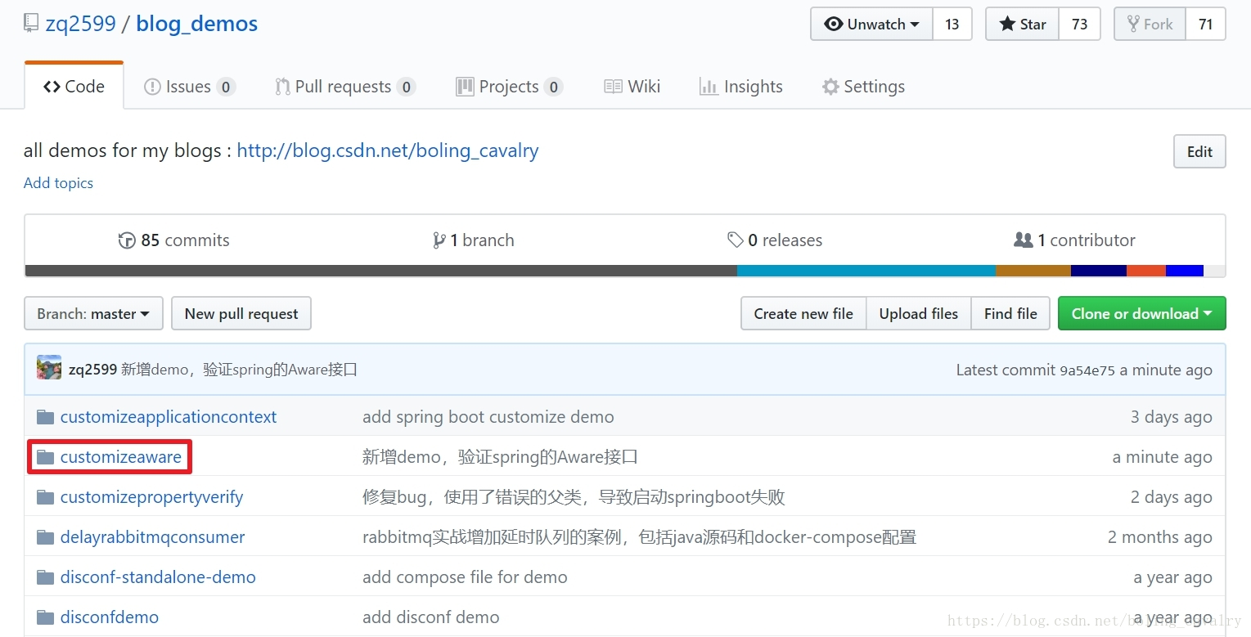Open the Pull requests tab
The width and height of the screenshot is (1251, 637).
point(345,87)
